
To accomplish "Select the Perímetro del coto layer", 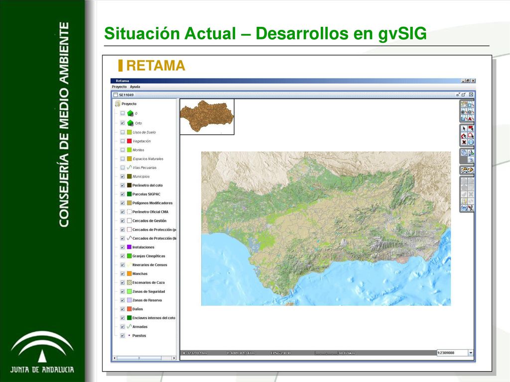I will pos(147,185).
